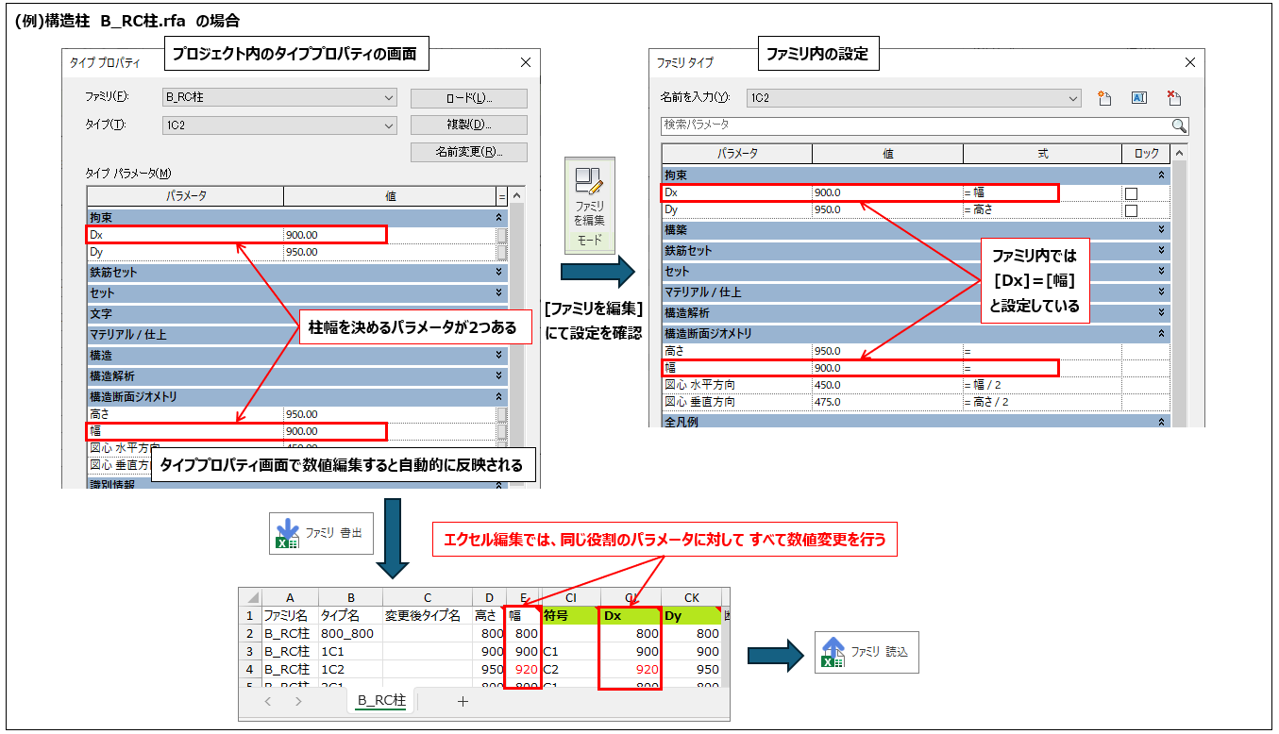
Task: Click the Dx formula '= 幅' cell
Action: coord(1042,192)
